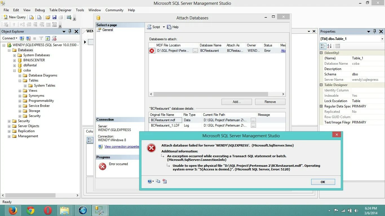Open Properties window position dropdown

point(368,31)
